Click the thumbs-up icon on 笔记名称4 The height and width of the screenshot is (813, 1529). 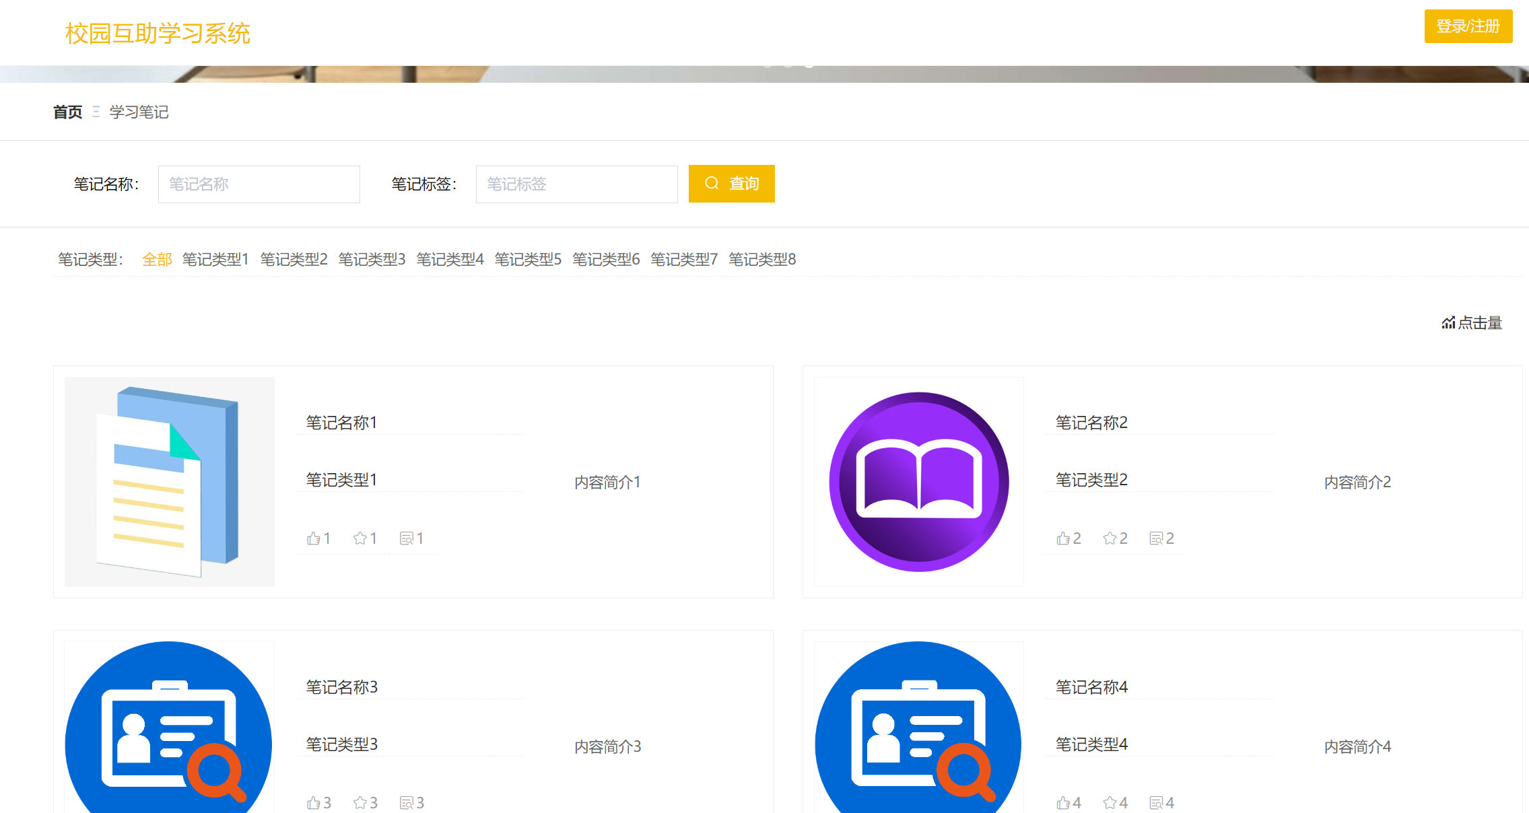point(1063,803)
